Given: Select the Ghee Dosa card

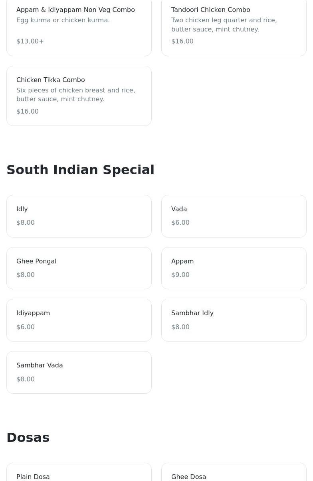Looking at the screenshot, I should coord(189,477).
